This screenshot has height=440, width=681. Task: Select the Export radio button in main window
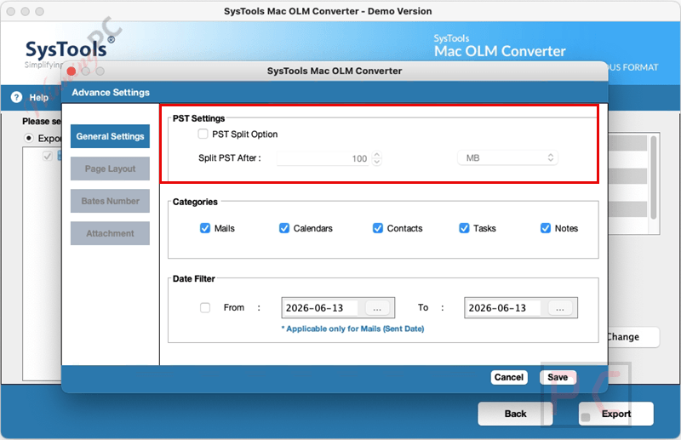pos(29,138)
